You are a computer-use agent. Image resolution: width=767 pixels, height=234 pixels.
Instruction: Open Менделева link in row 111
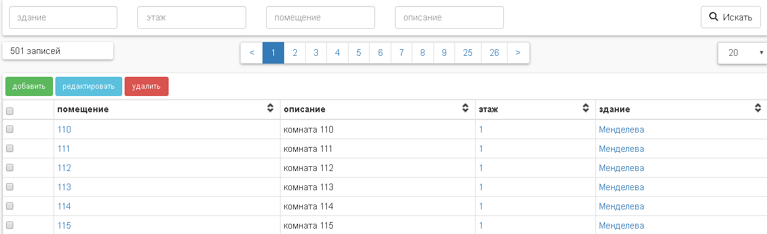coord(621,149)
